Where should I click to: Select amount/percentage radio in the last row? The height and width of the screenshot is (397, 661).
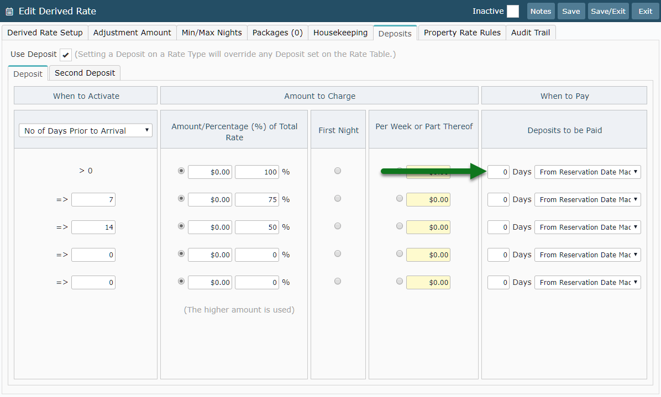(181, 281)
